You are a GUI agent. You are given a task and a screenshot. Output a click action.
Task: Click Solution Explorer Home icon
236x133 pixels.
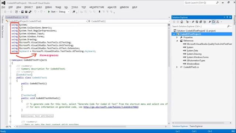182,22
